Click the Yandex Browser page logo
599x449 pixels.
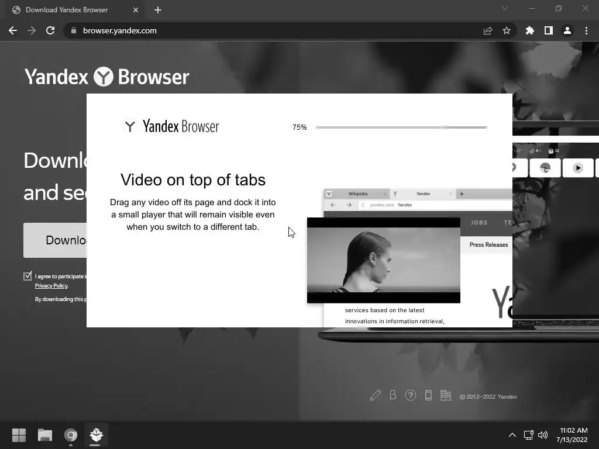(107, 77)
